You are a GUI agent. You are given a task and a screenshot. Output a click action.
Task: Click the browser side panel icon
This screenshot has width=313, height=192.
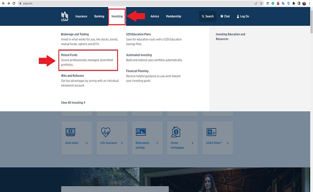tap(299, 4)
